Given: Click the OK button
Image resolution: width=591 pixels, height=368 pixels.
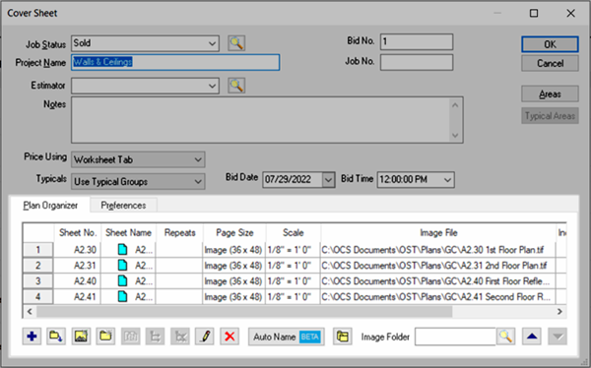Looking at the screenshot, I should click(x=550, y=44).
